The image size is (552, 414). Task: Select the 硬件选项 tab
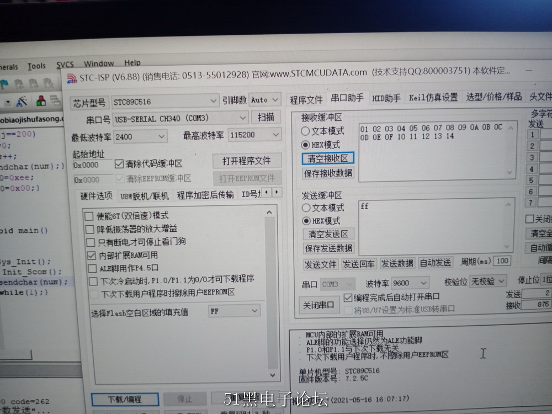point(96,196)
